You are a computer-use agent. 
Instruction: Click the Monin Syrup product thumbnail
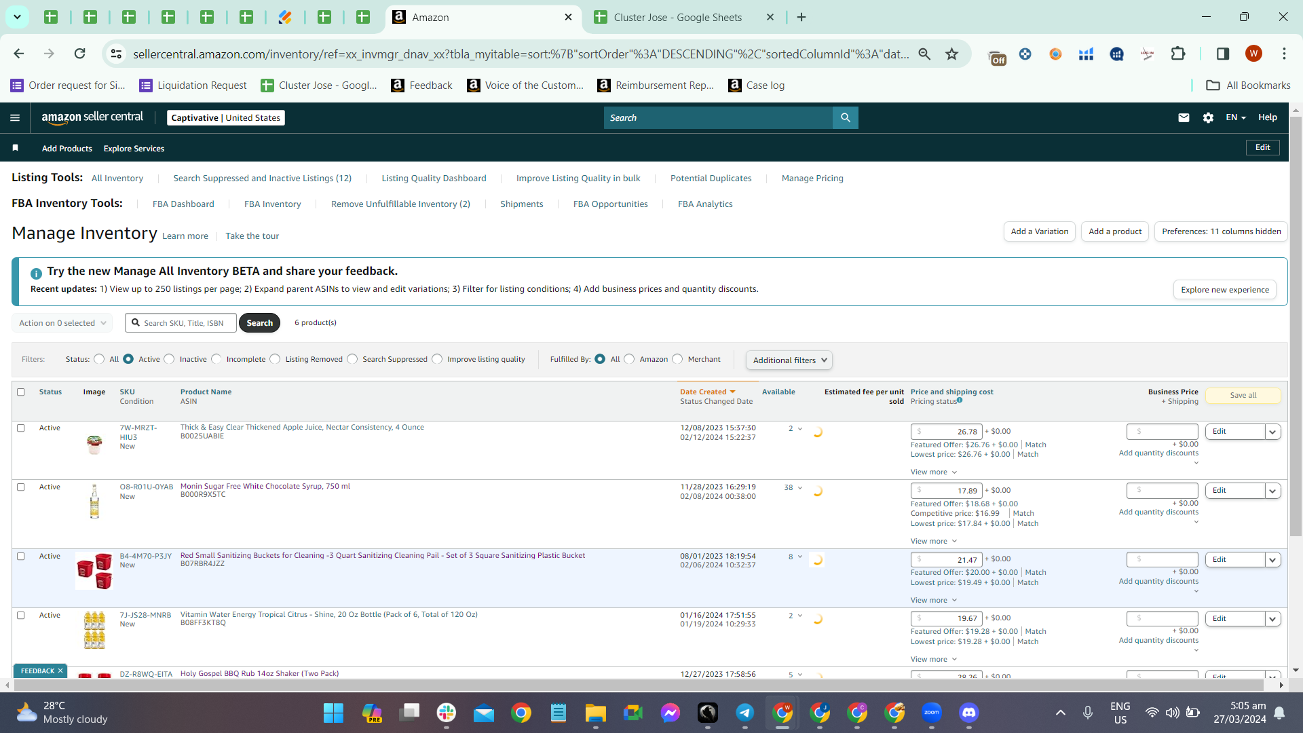94,502
